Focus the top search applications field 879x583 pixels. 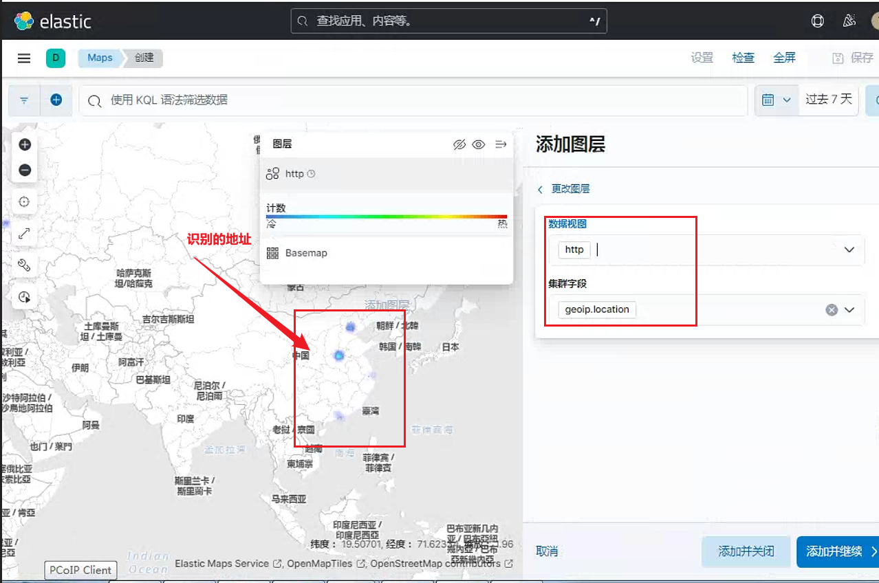click(x=448, y=21)
